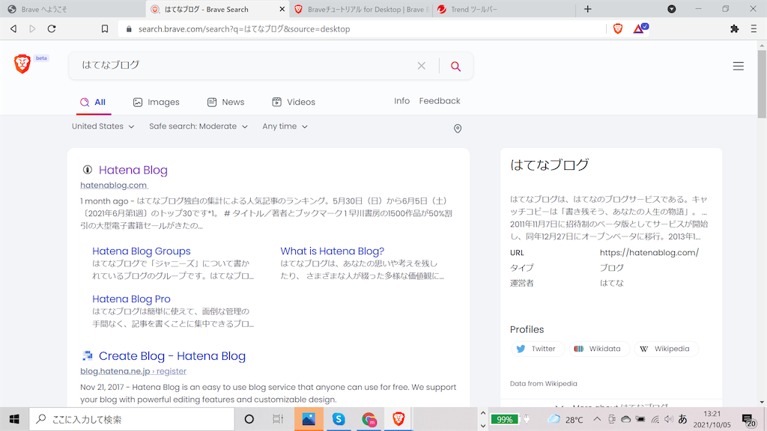Image resolution: width=767 pixels, height=431 pixels.
Task: Open the extensions puzzle icon
Action: click(x=734, y=29)
